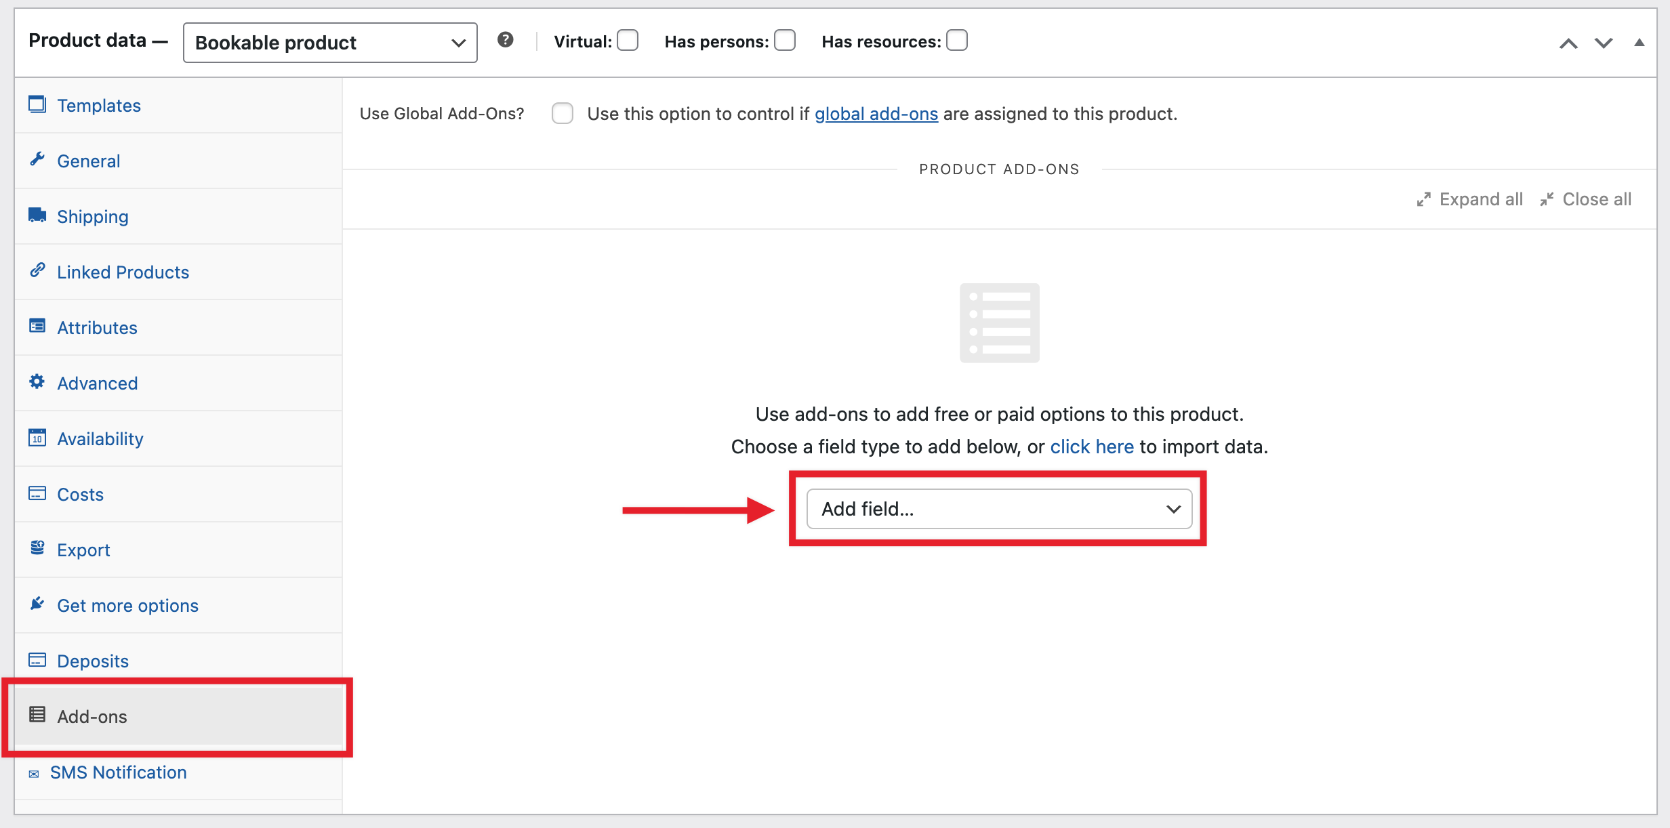Open the Add field dropdown
Screen dimensions: 1670x828
(x=998, y=509)
